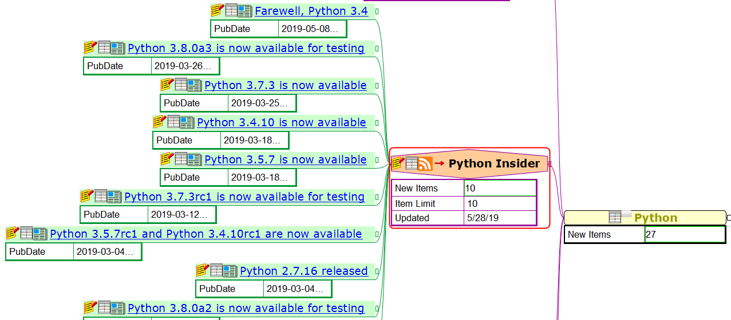Open notes icon on Python 3.4.10 is now available
The width and height of the screenshot is (731, 320).
click(x=159, y=121)
